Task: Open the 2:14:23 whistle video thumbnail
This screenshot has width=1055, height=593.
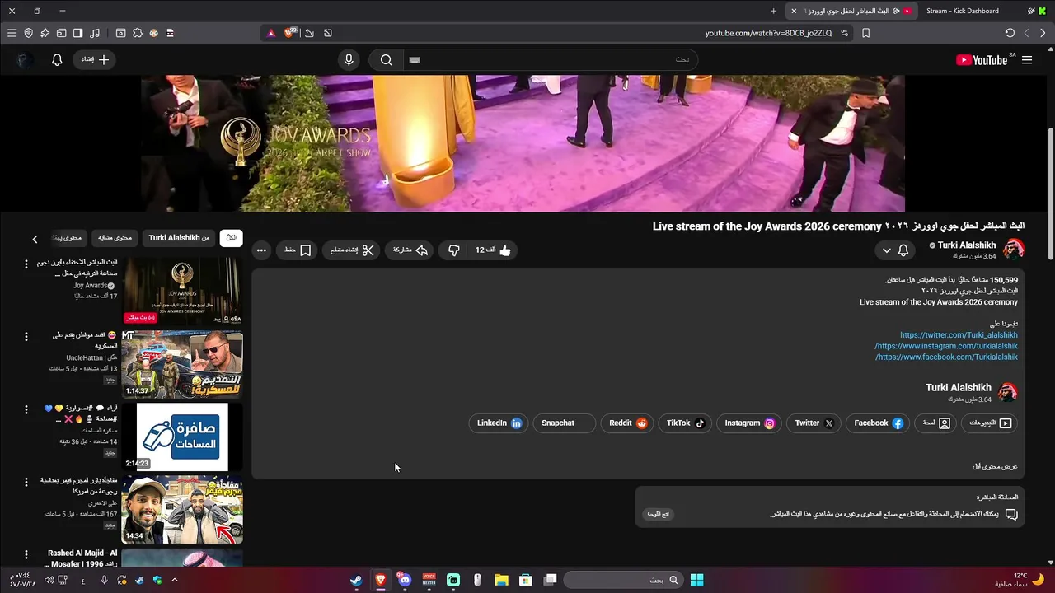Action: [182, 437]
